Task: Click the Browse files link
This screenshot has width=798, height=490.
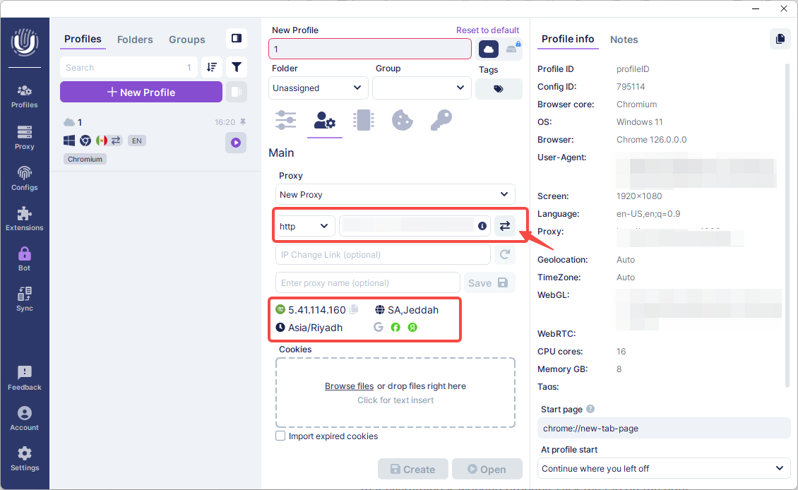Action: (x=349, y=386)
